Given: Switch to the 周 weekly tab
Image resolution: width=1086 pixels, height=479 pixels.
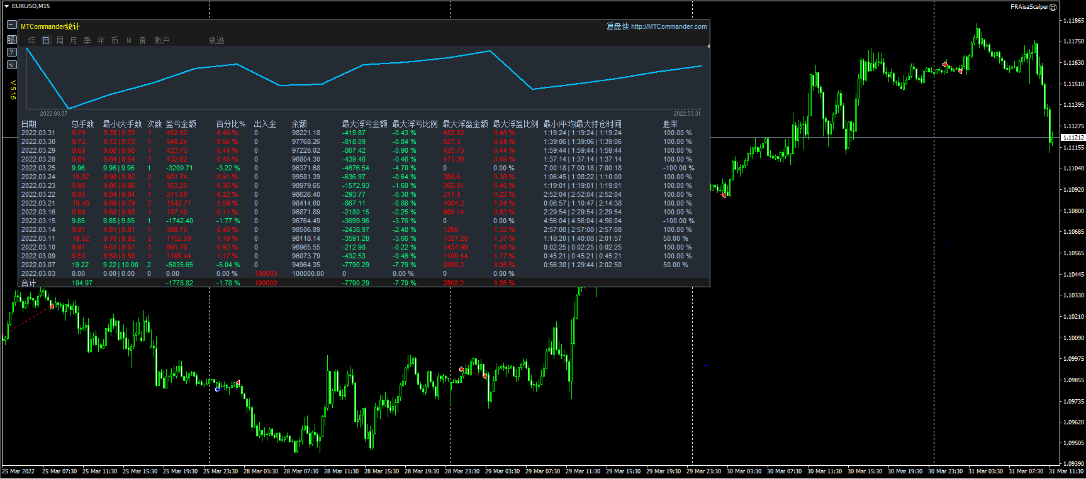Looking at the screenshot, I should [60, 40].
